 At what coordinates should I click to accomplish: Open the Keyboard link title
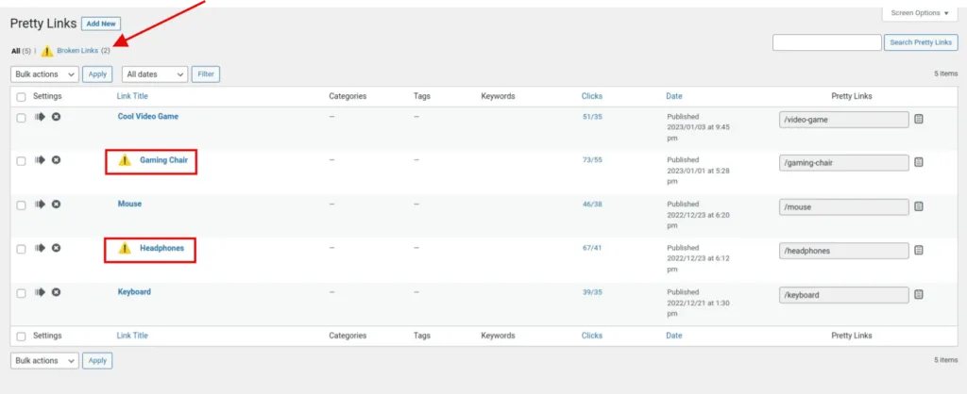pyautogui.click(x=134, y=292)
